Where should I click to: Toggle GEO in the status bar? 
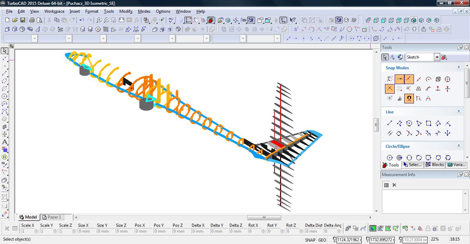(322, 240)
